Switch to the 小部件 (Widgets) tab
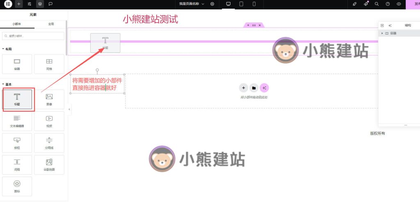420x202 pixels. (17, 24)
